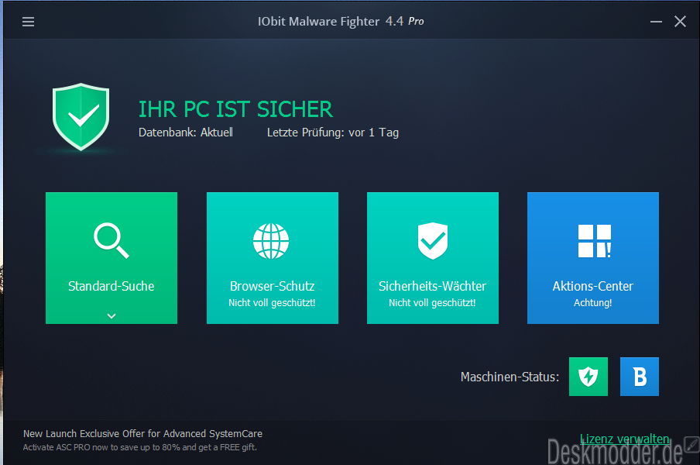Click the 'IHR PC IST SICHER' heading
700x465 pixels.
pyautogui.click(x=235, y=109)
